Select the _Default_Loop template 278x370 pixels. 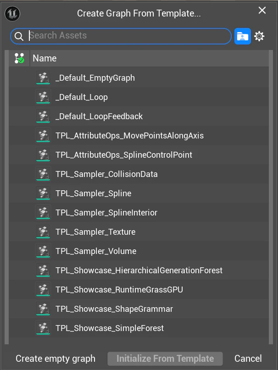pos(139,97)
